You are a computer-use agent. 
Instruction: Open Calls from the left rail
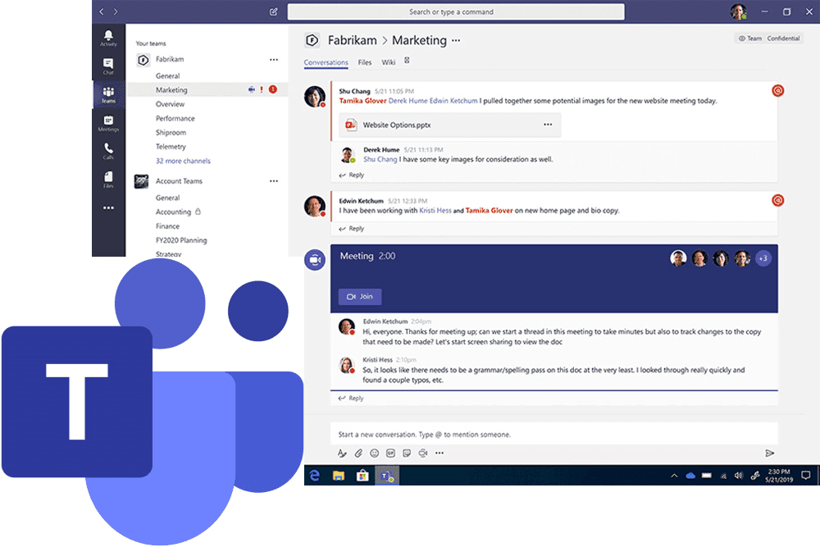(x=108, y=151)
